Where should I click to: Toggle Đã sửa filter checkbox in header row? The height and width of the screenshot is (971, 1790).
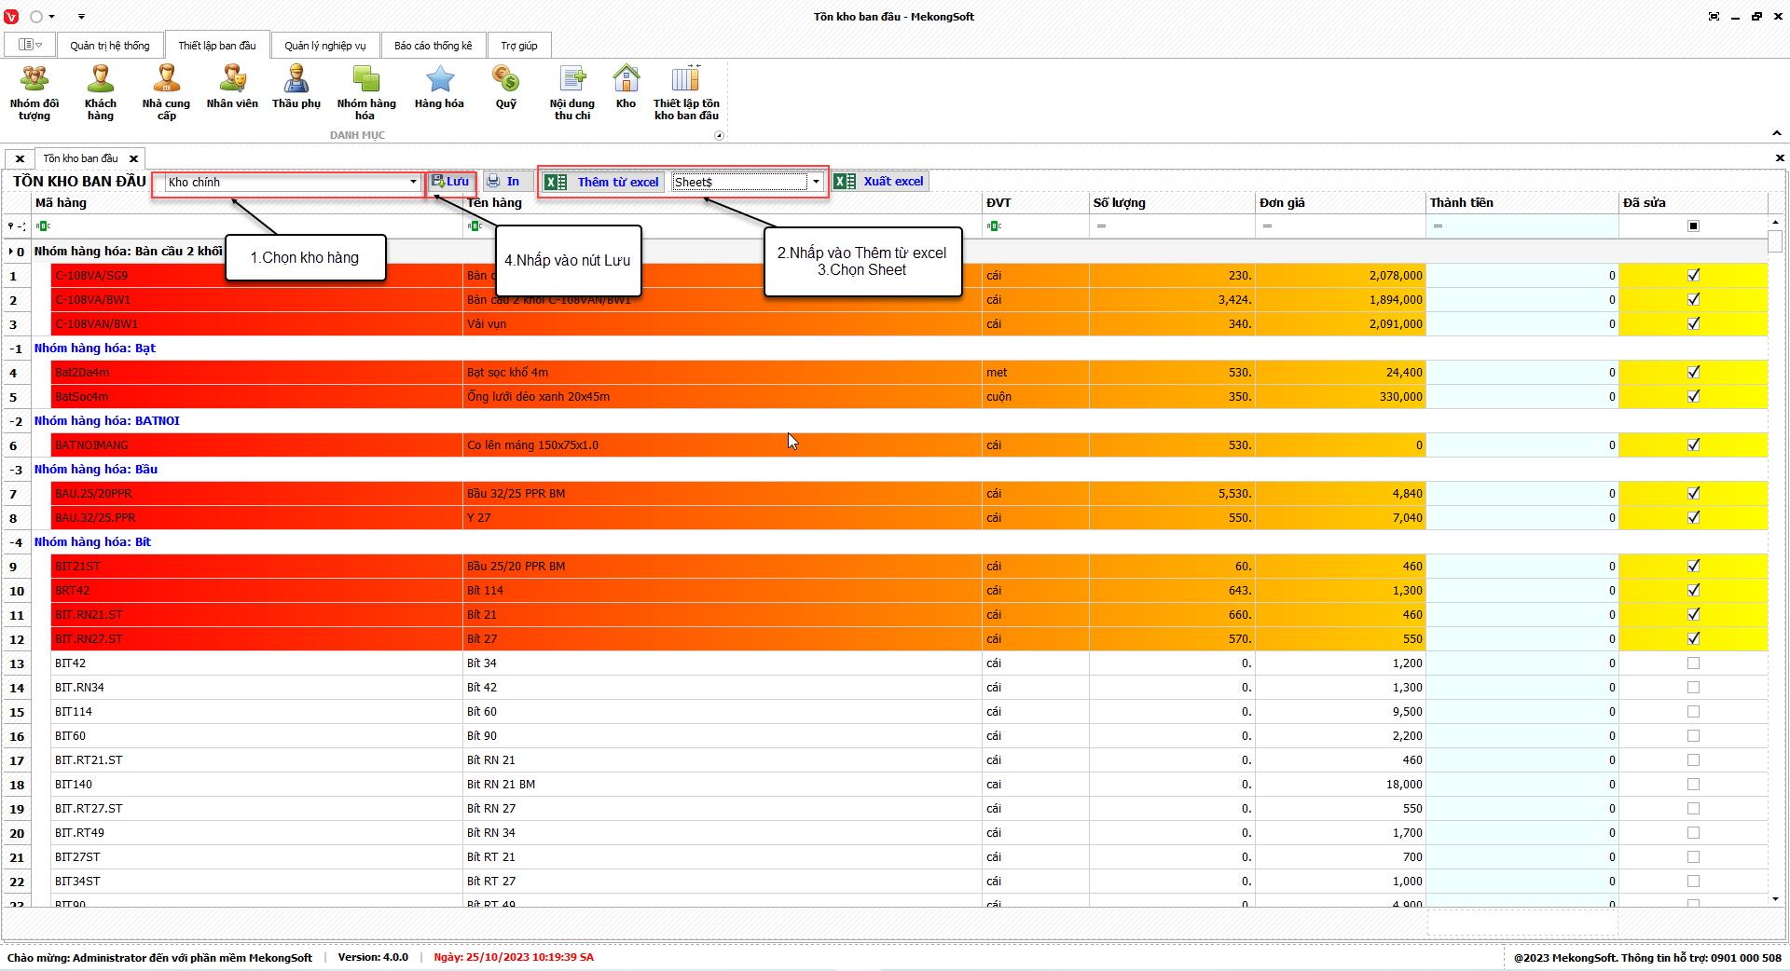(1693, 226)
